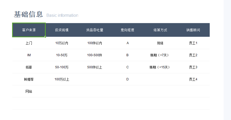Click the 转推荐 cell
231x120 pixels.
click(29, 79)
